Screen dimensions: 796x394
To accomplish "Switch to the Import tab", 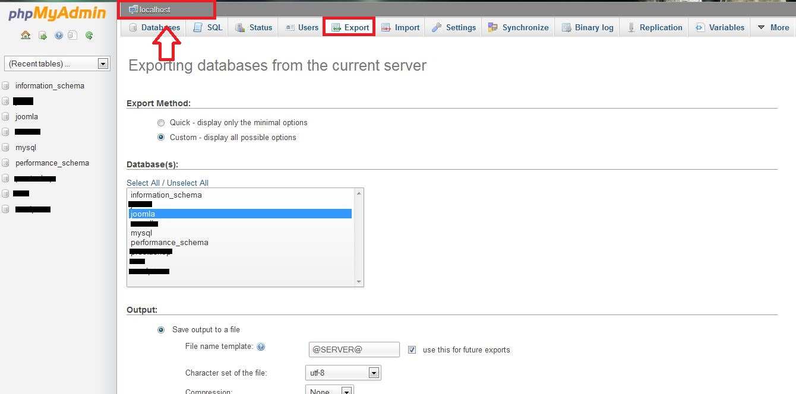I will coord(400,27).
